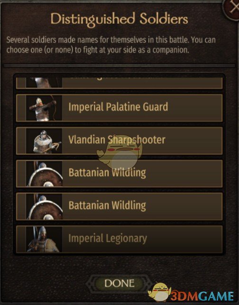This screenshot has height=305, width=239.
Task: Close the Distinguished Soldiers dialog with X
Action: tap(232, 9)
